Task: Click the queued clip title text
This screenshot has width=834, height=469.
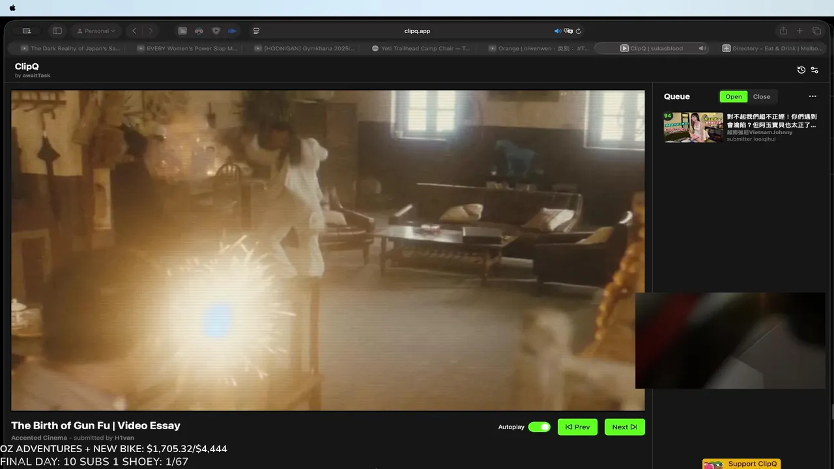Action: [x=771, y=120]
